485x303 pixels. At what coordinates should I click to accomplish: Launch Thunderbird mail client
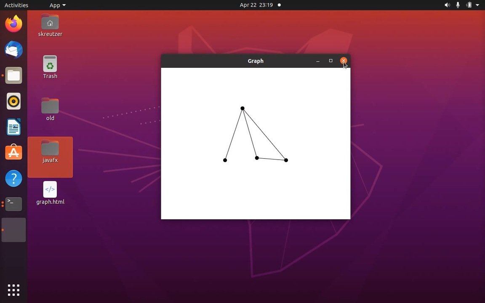click(13, 50)
